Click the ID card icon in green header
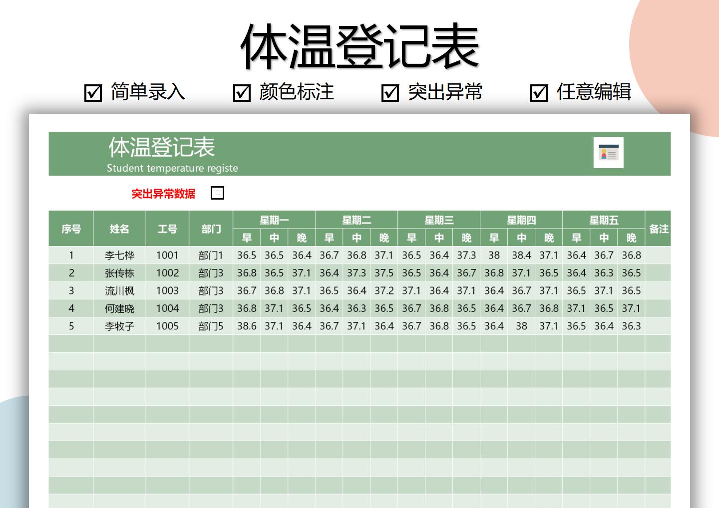719x508 pixels. (609, 153)
